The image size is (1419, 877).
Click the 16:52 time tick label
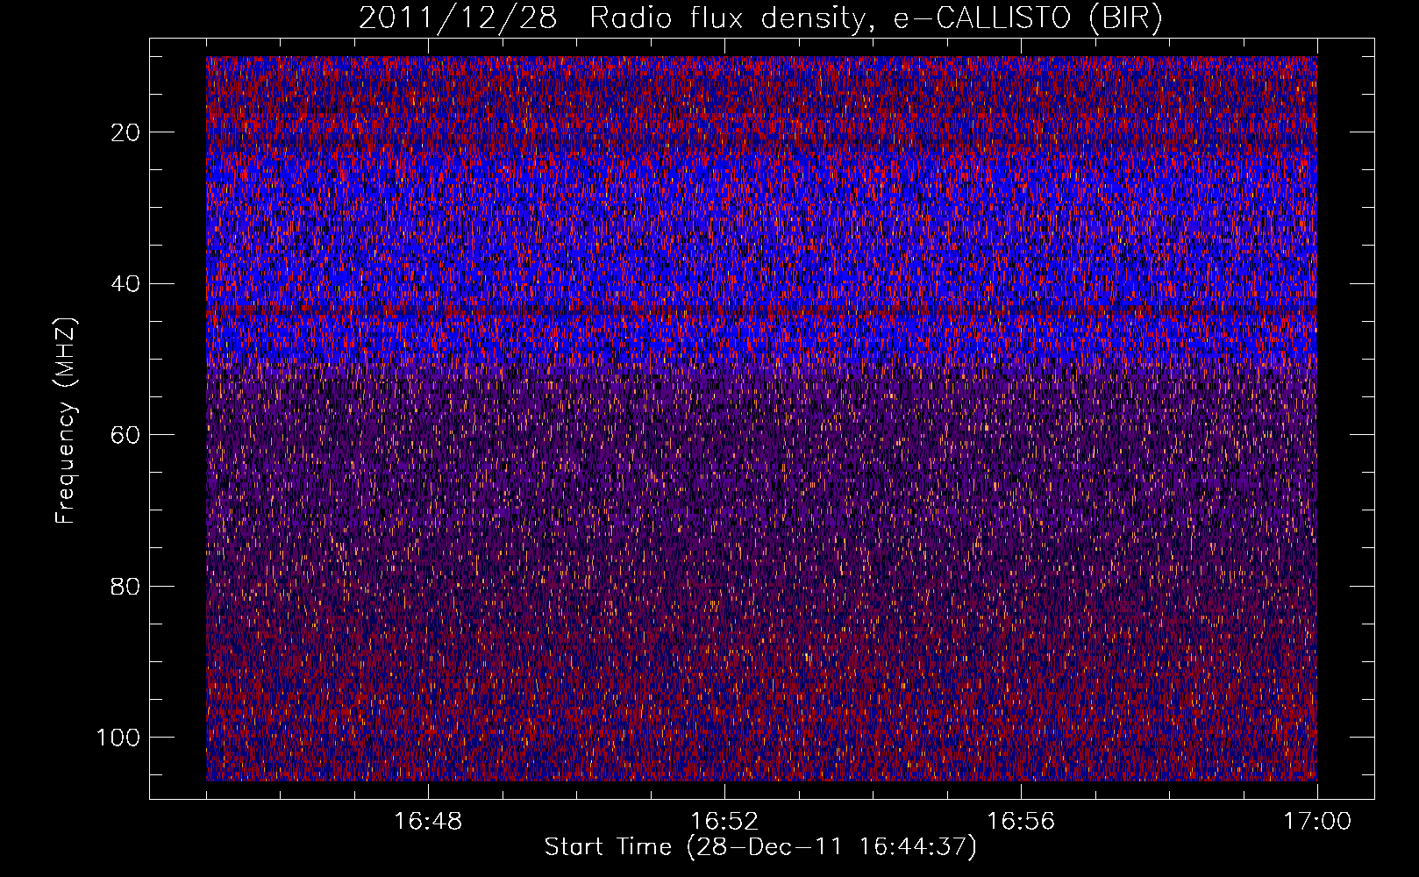click(x=724, y=822)
